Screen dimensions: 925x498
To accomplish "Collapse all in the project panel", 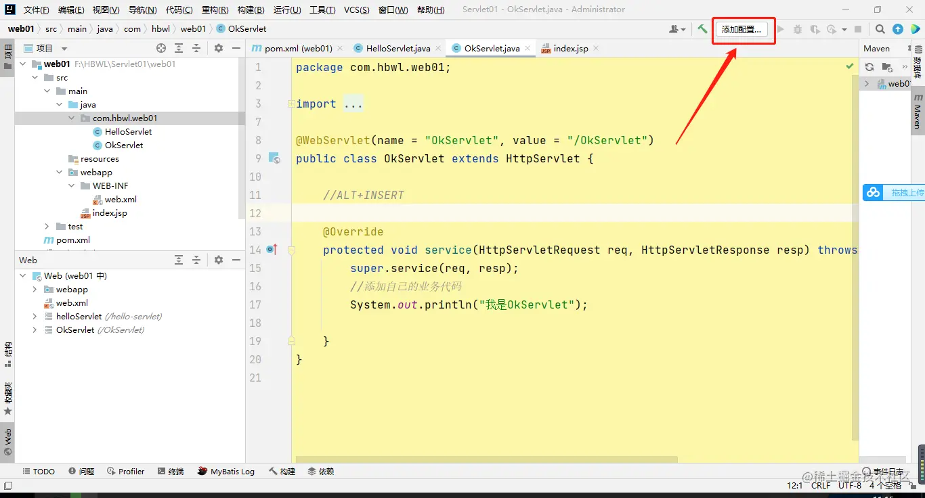I will (x=196, y=48).
